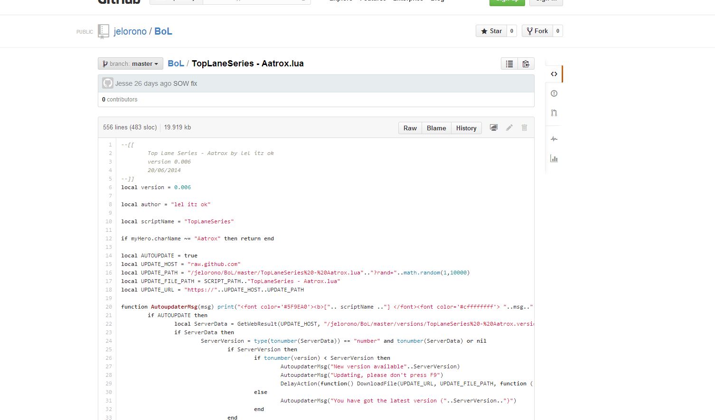
Task: Star the BoL repository
Action: [491, 31]
